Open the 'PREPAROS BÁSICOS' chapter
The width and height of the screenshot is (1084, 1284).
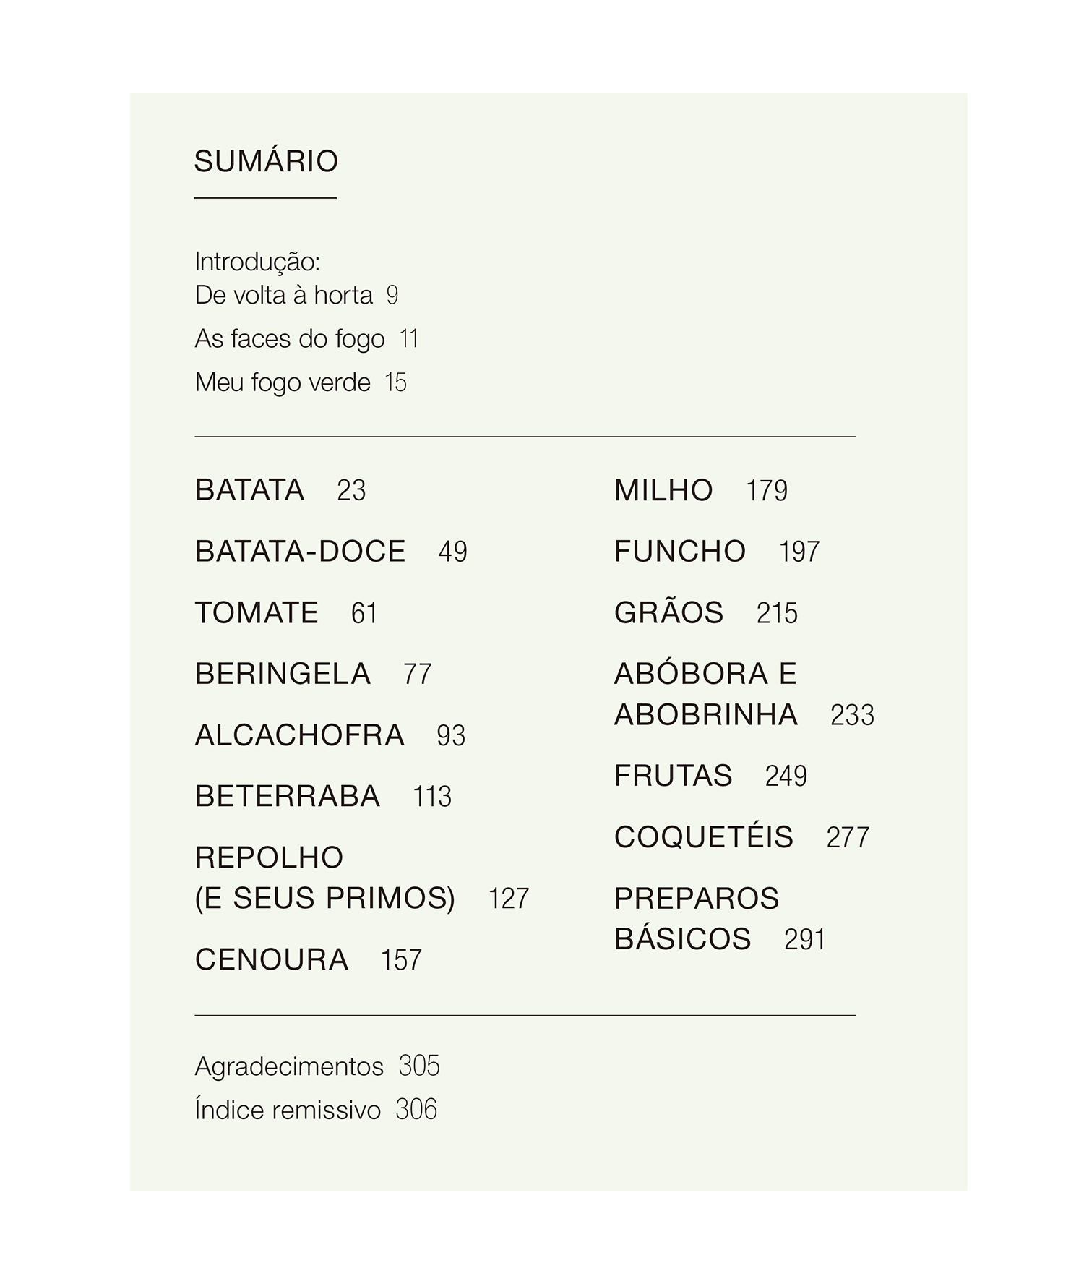tap(697, 918)
